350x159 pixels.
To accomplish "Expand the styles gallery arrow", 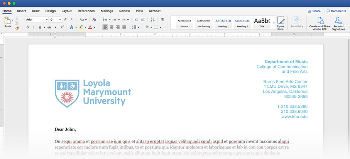I will (x=274, y=22).
